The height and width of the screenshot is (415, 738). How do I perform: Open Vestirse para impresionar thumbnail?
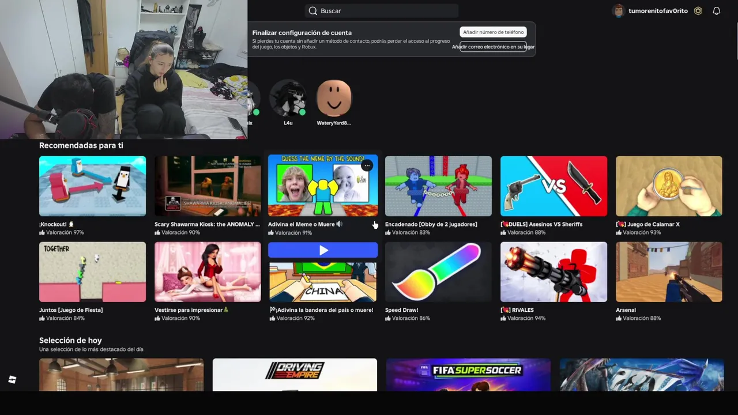[x=208, y=272]
